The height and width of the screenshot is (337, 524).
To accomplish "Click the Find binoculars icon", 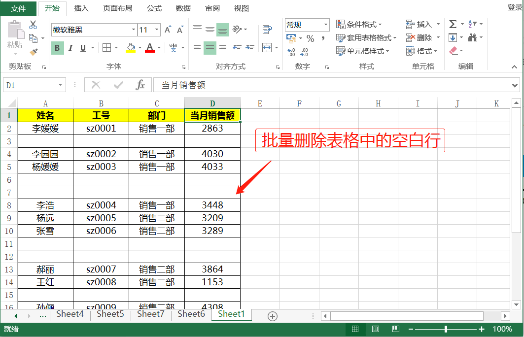I will (x=473, y=37).
